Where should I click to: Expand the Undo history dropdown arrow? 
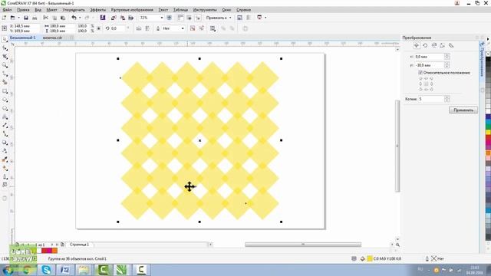80,18
